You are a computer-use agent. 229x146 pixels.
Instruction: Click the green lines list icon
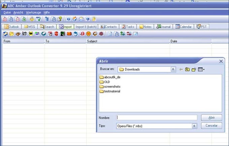(x=123, y=34)
